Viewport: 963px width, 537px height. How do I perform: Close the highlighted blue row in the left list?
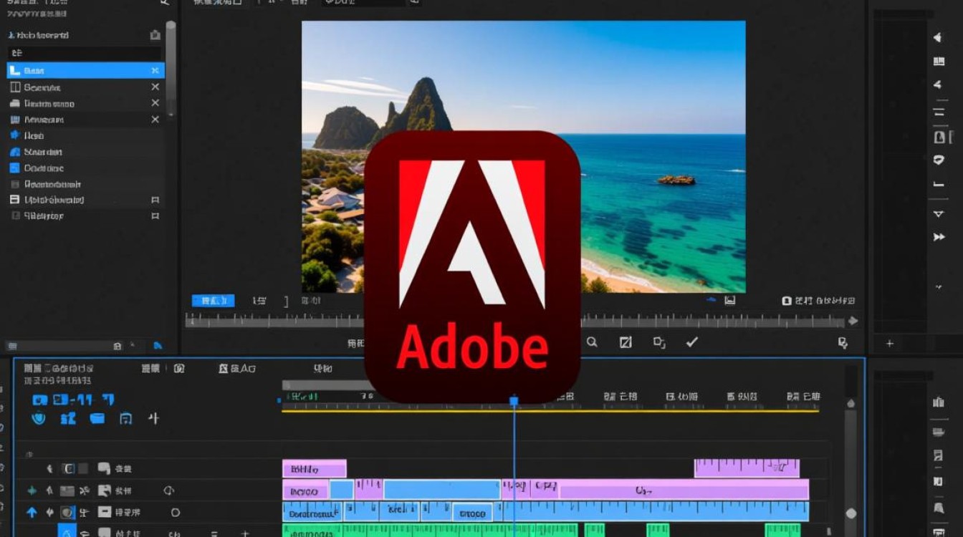click(155, 70)
